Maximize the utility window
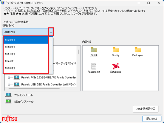Image resolution: width=164 pixels, height=123 pixels. click(148, 3)
